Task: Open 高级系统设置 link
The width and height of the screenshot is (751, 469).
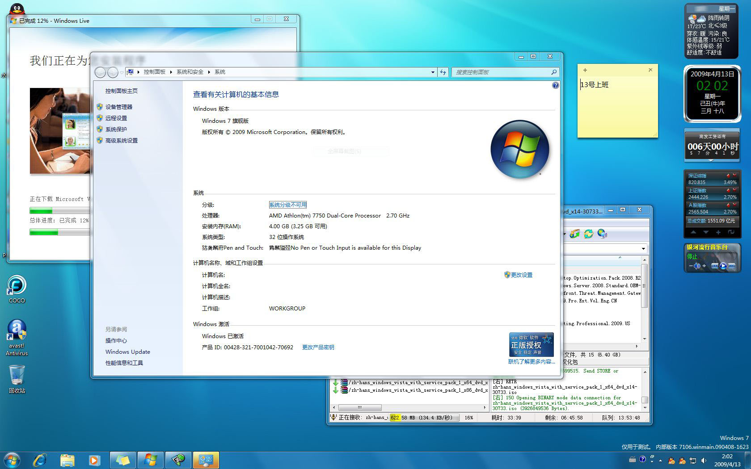Action: tap(122, 140)
